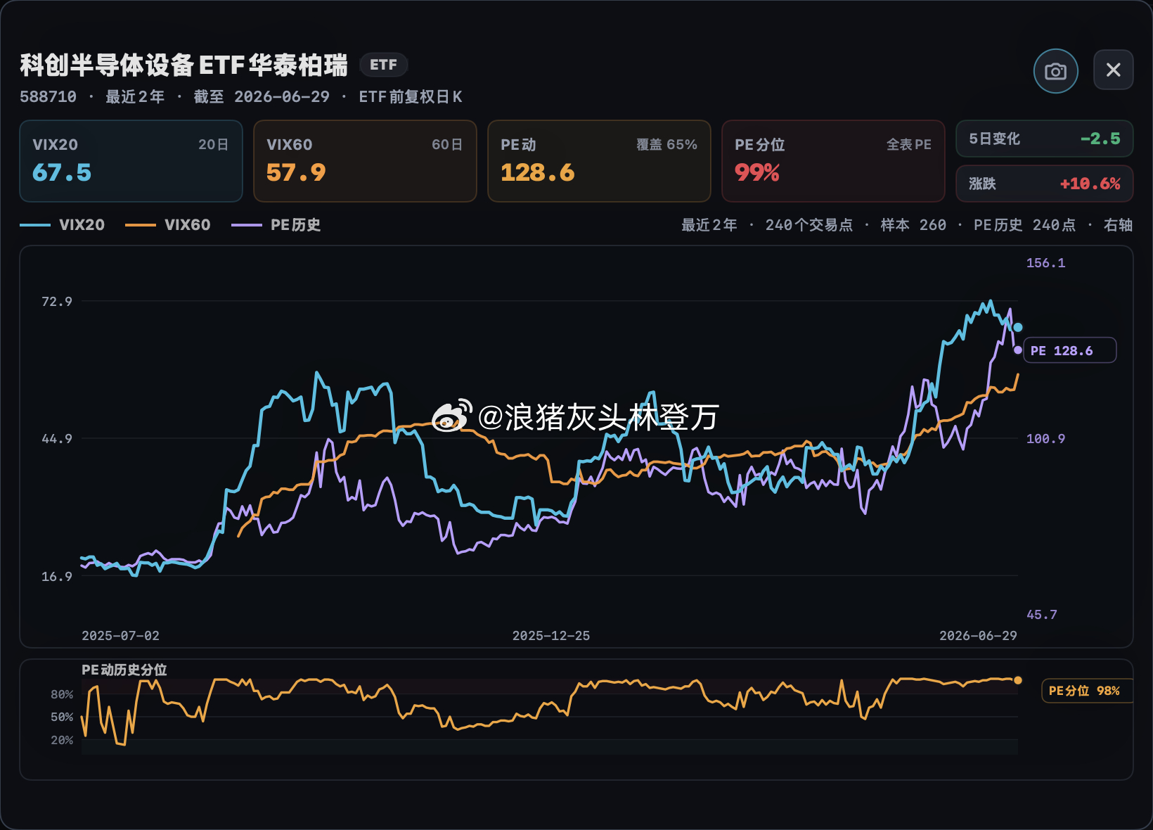Toggle the VIX20 legend line
This screenshot has width=1153, height=830.
[63, 225]
